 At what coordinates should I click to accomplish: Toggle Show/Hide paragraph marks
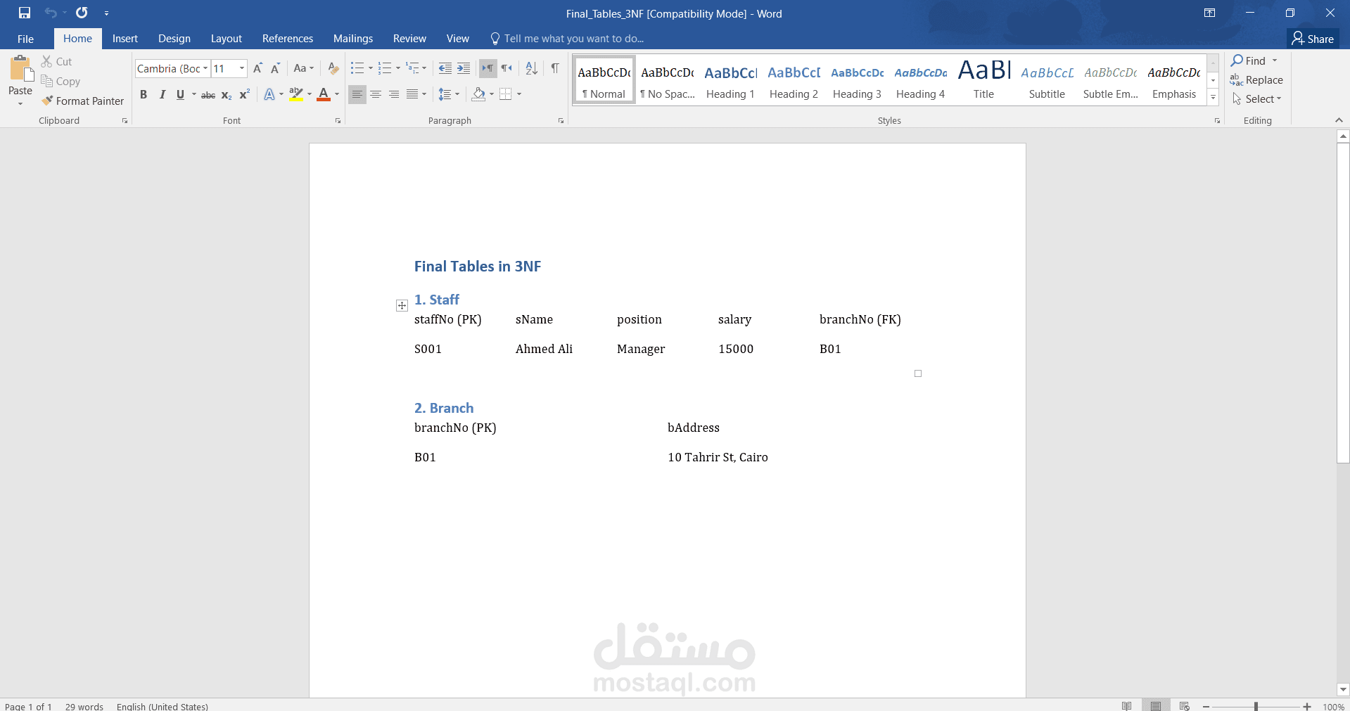click(555, 68)
